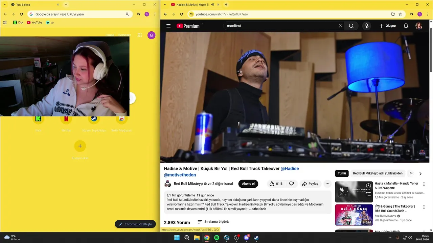Clear the 'manifest' search text with X

tap(340, 26)
